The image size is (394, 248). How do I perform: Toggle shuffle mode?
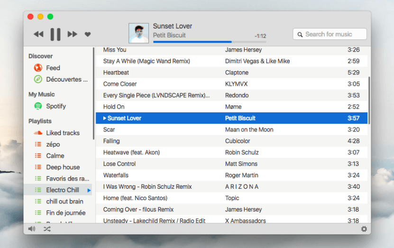click(x=47, y=229)
